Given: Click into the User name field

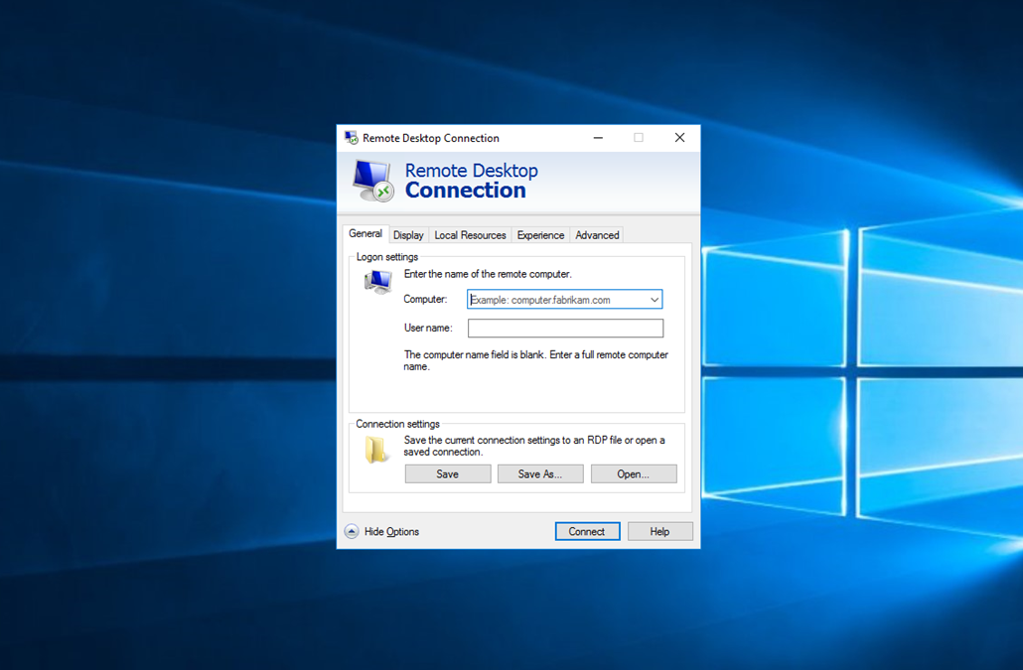Looking at the screenshot, I should click(565, 329).
